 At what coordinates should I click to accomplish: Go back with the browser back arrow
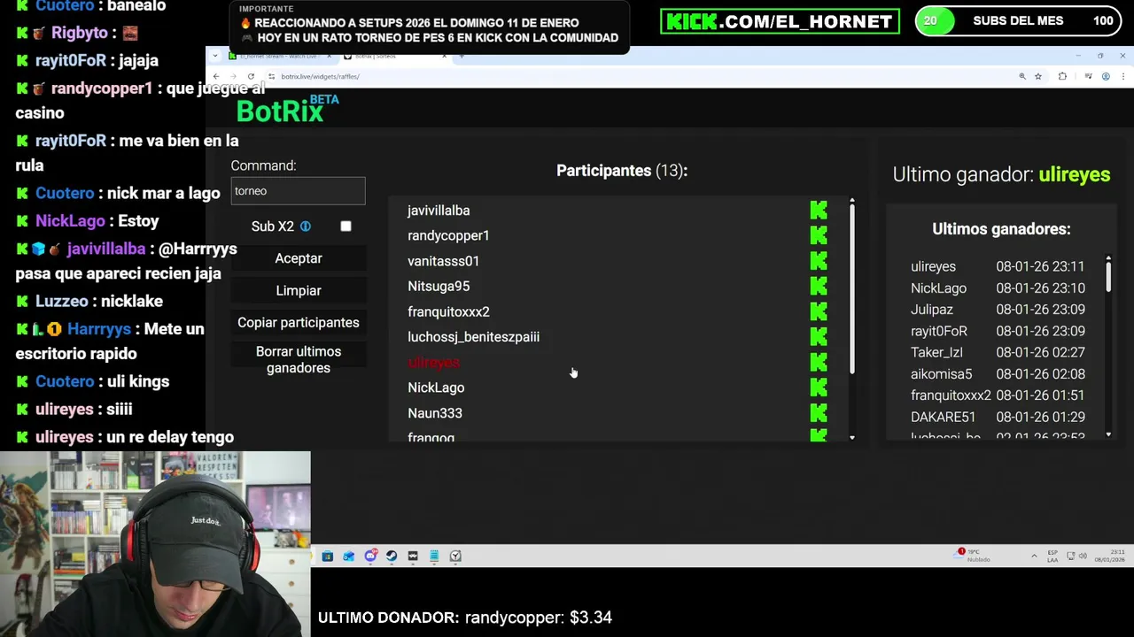(215, 76)
